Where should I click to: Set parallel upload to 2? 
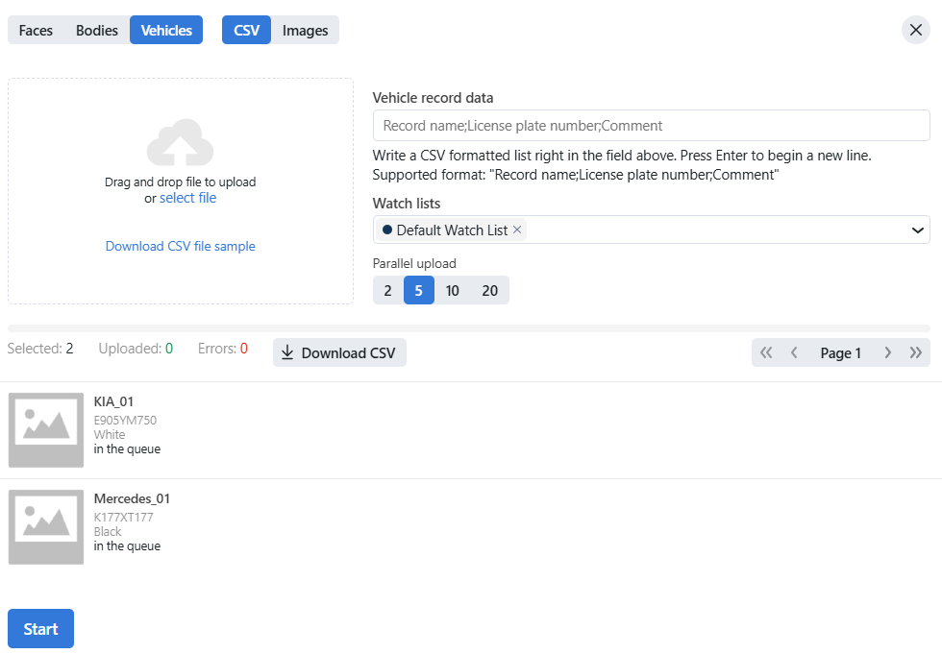[387, 290]
